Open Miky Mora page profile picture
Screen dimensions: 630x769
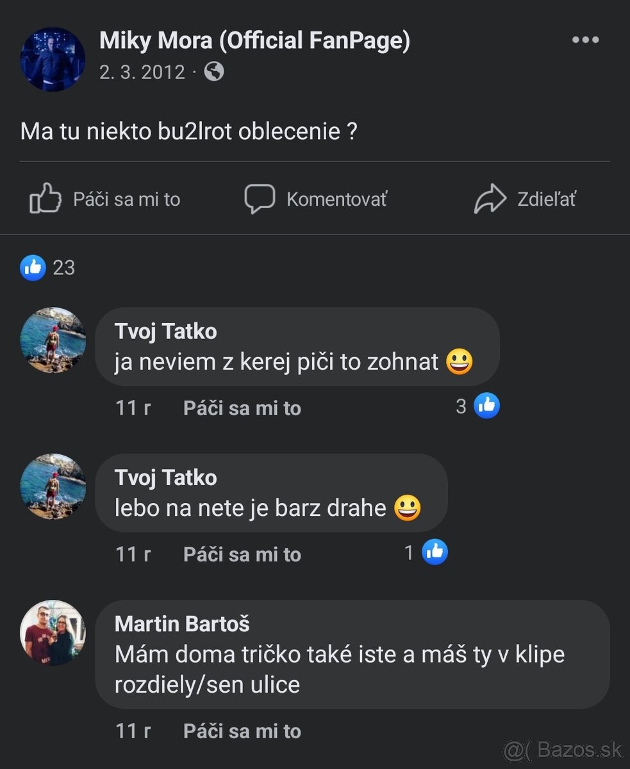[53, 59]
